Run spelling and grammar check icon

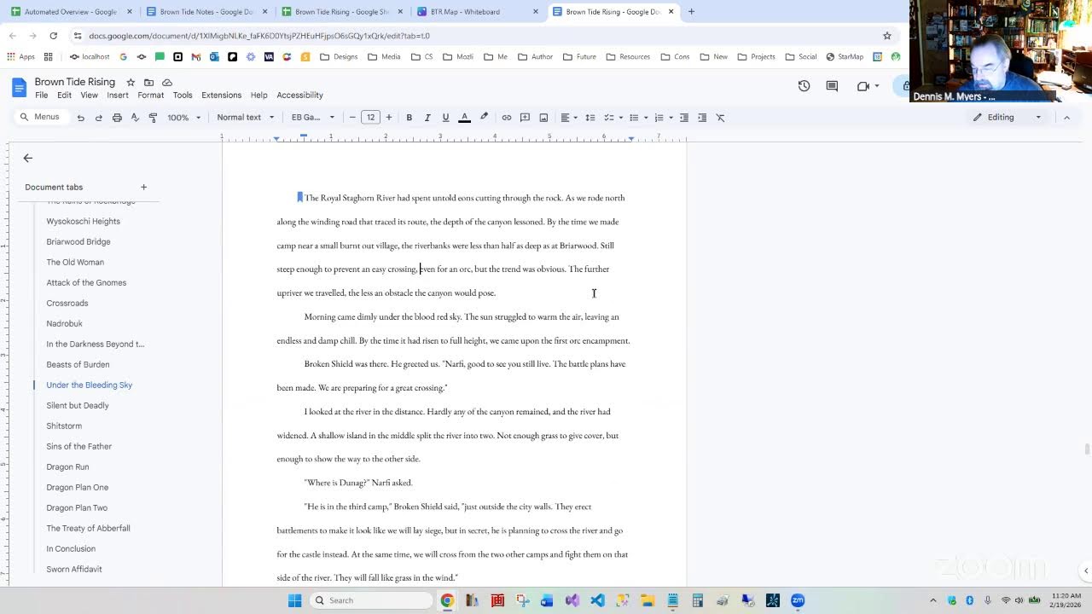tap(135, 118)
